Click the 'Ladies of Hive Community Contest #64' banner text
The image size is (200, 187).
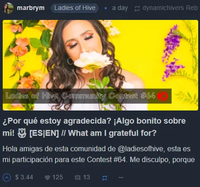[80, 96]
